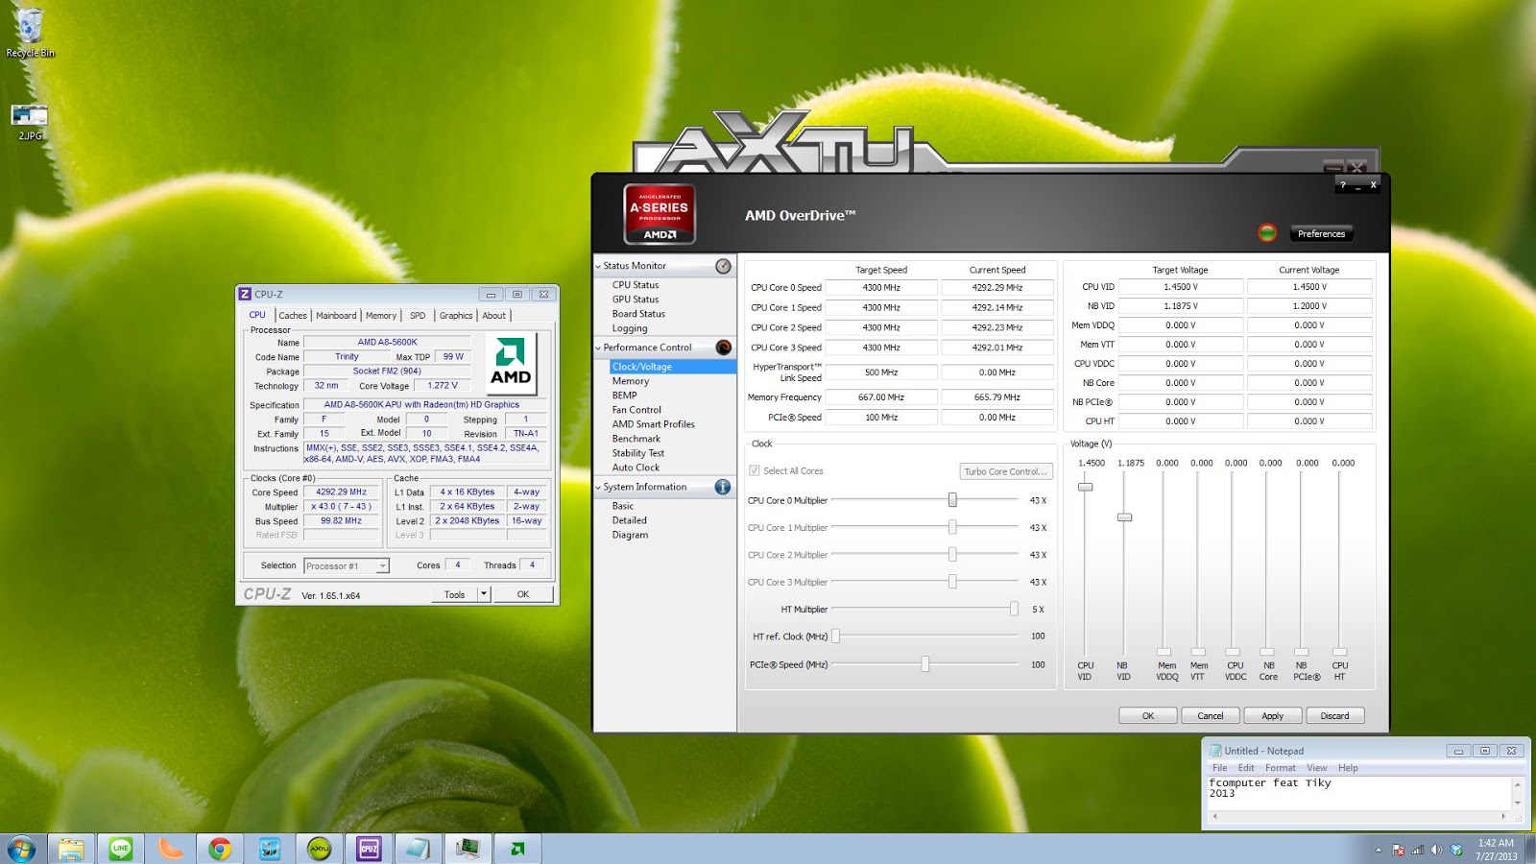Open AMD Smart Profiles in sidebar
This screenshot has height=864, width=1536.
tap(654, 424)
